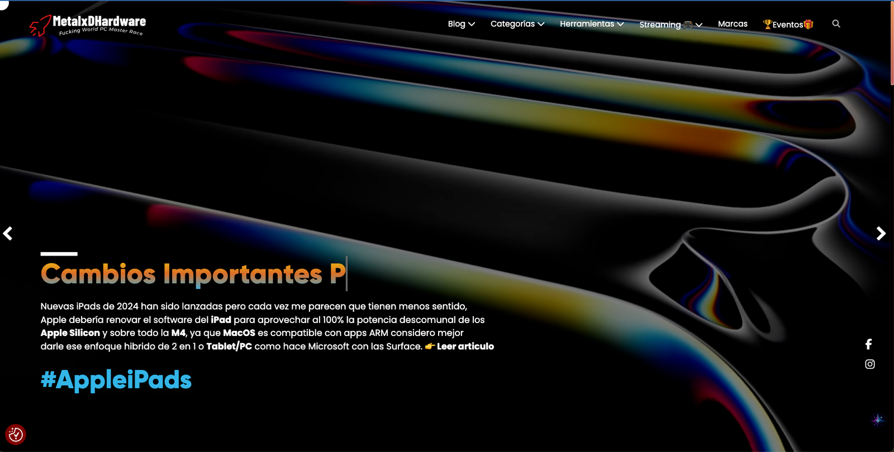Open the cookie consent round icon
The image size is (894, 452).
click(x=16, y=434)
